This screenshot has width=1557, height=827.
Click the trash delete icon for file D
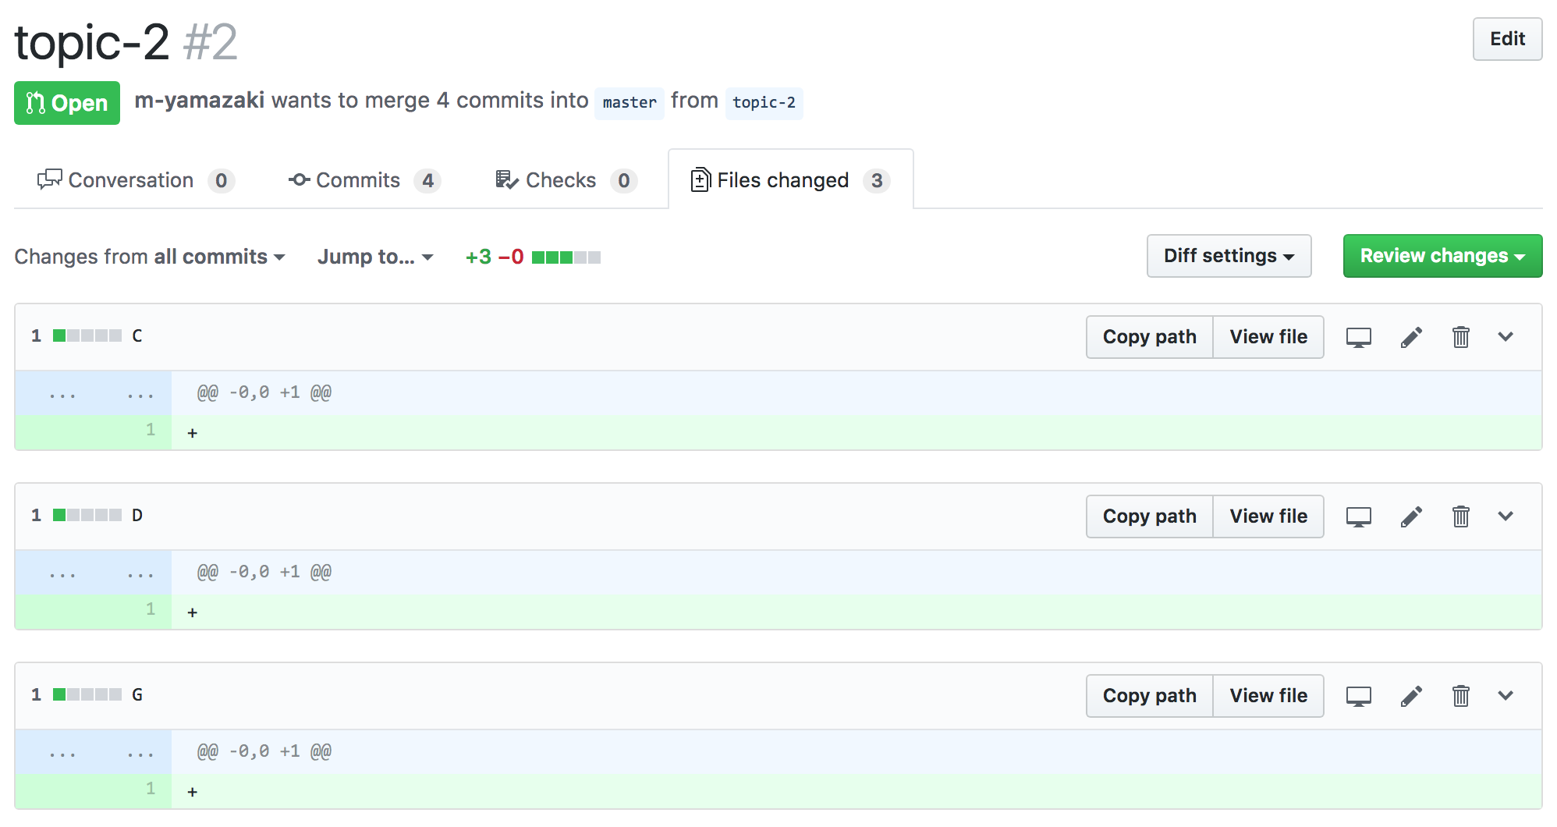point(1461,516)
